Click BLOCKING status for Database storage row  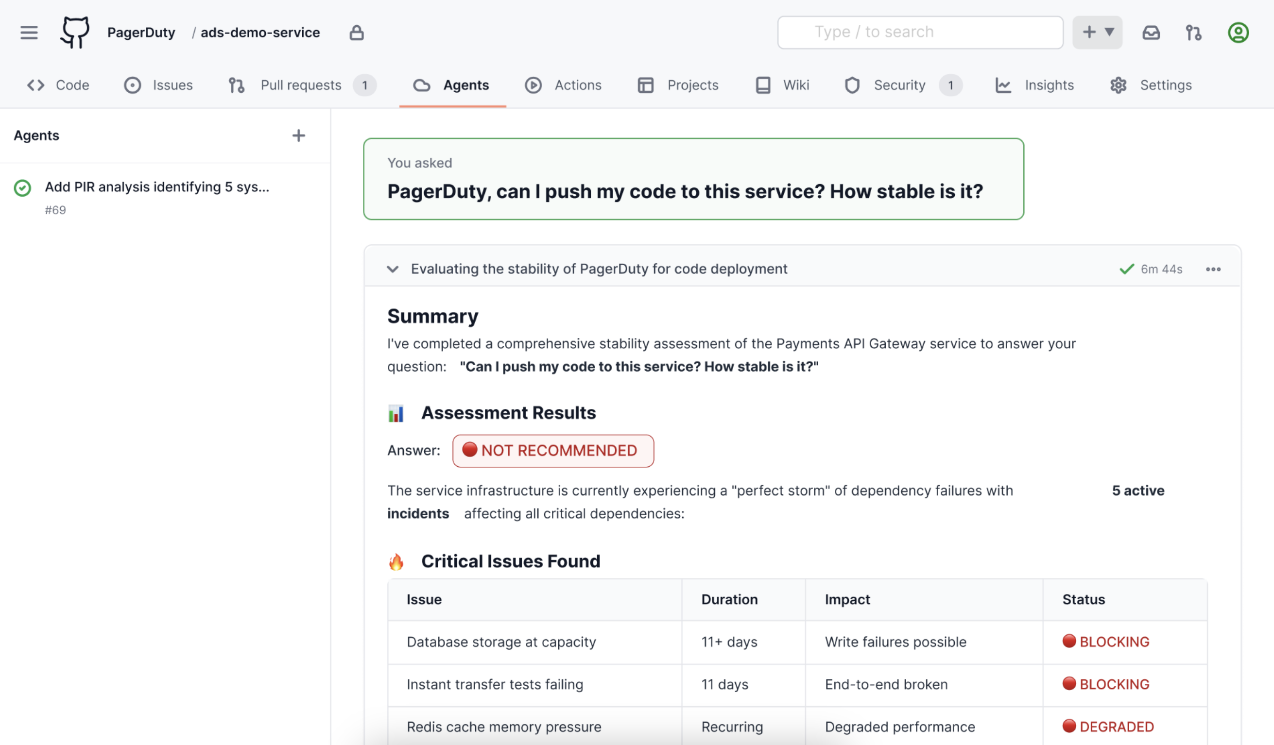pyautogui.click(x=1106, y=642)
